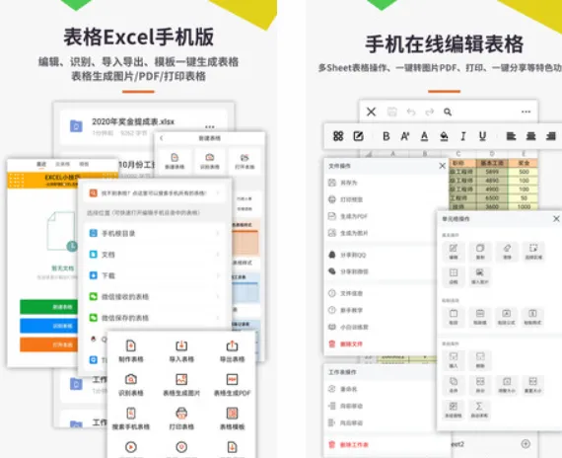Click the magnifier search icon in editor

448,112
